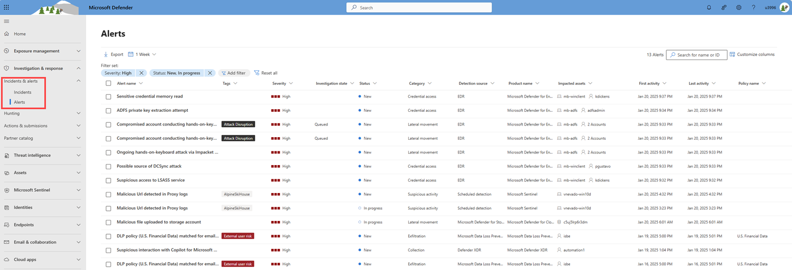Collapse the navigation hamburger menu
Image resolution: width=792 pixels, height=270 pixels.
point(6,21)
